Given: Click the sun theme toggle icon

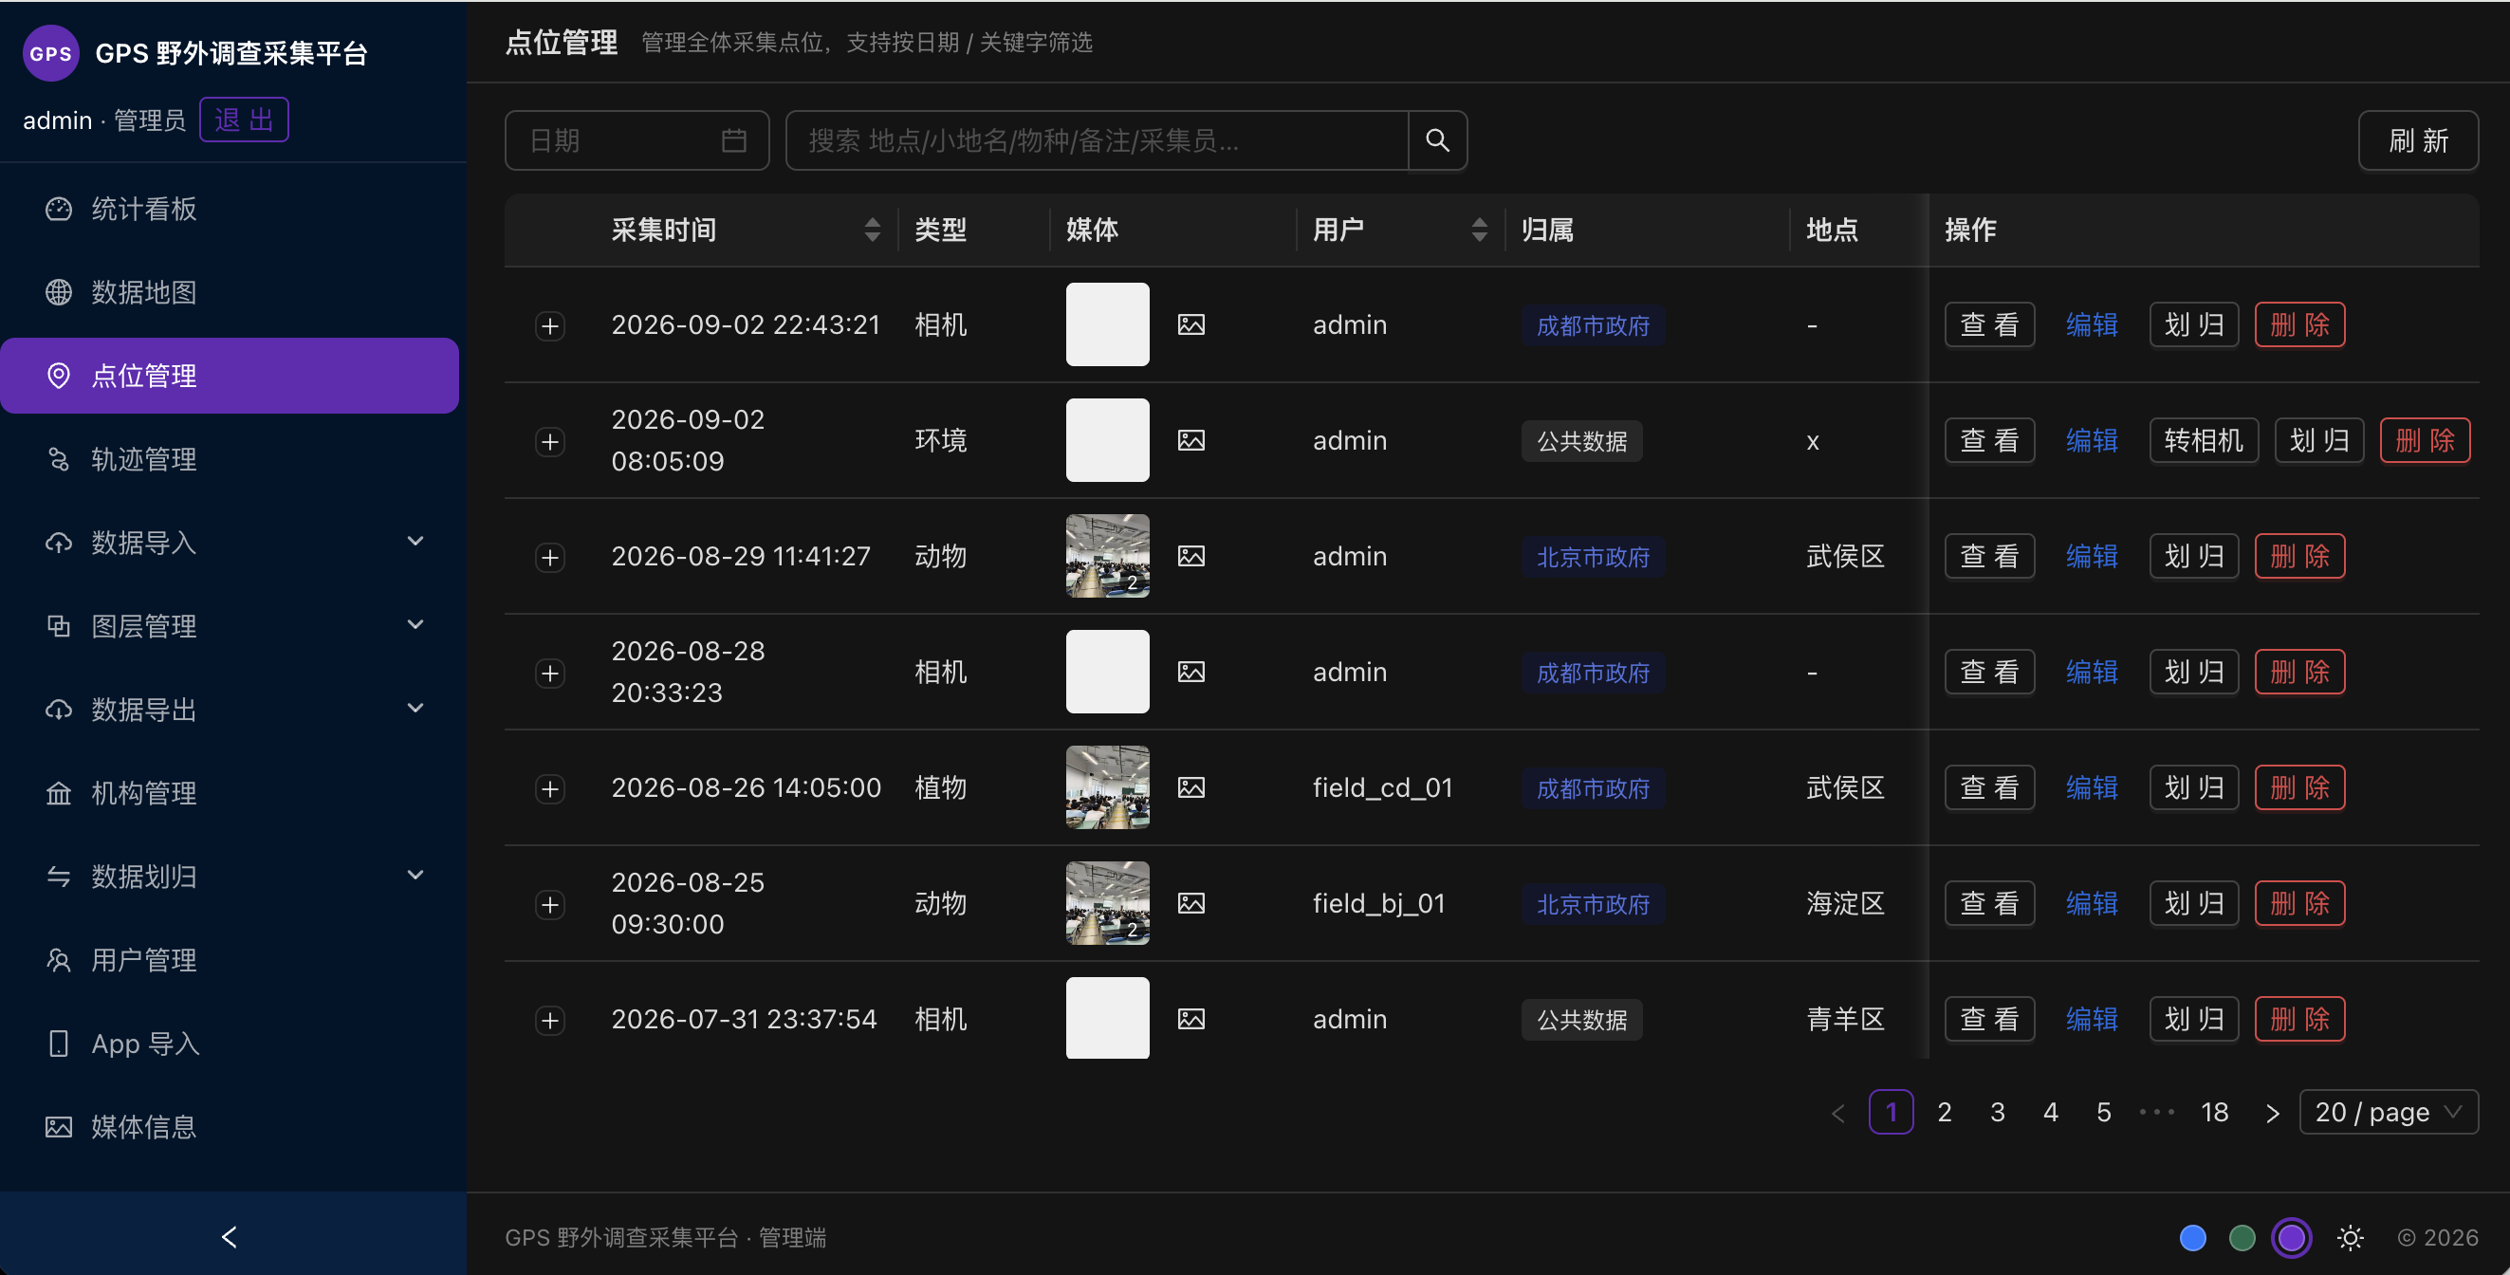Looking at the screenshot, I should (2351, 1238).
